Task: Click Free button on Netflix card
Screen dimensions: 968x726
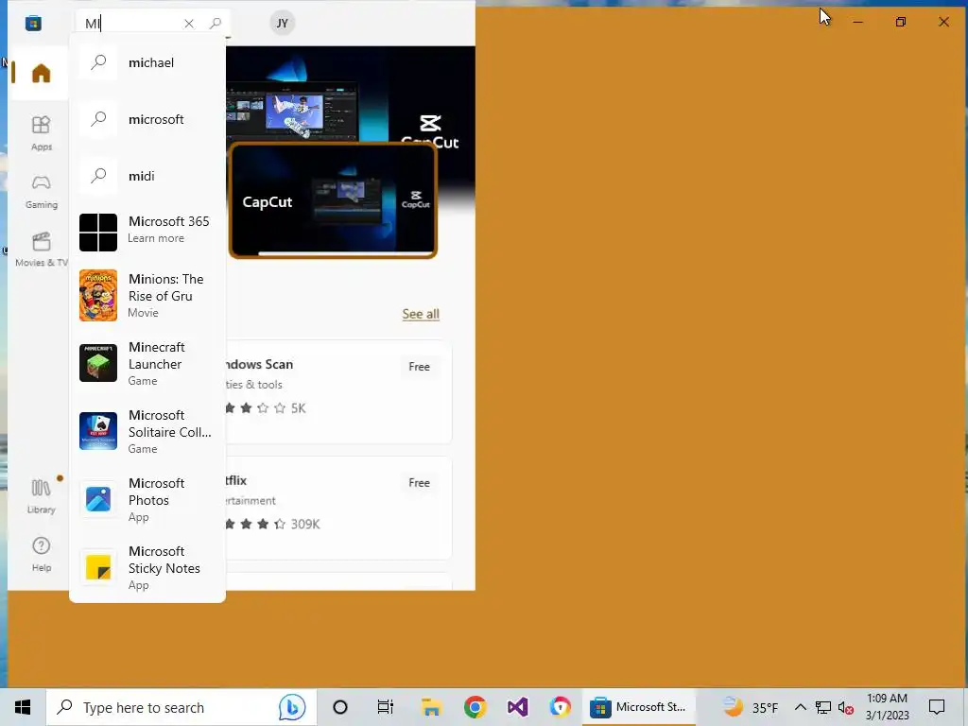Action: [419, 483]
